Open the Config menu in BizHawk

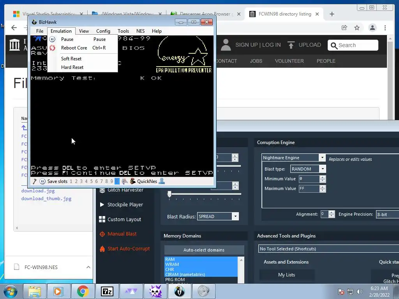point(103,31)
